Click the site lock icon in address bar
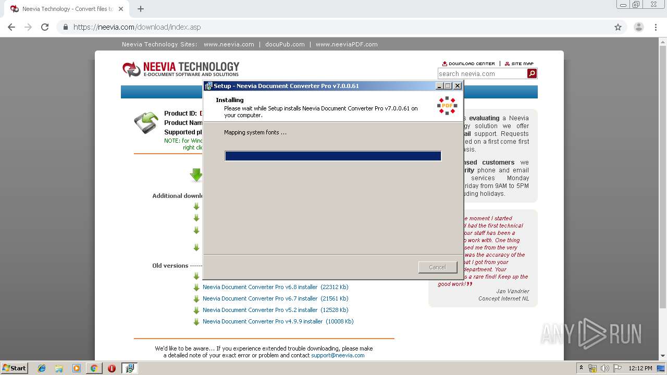This screenshot has width=667, height=375. pos(66,27)
